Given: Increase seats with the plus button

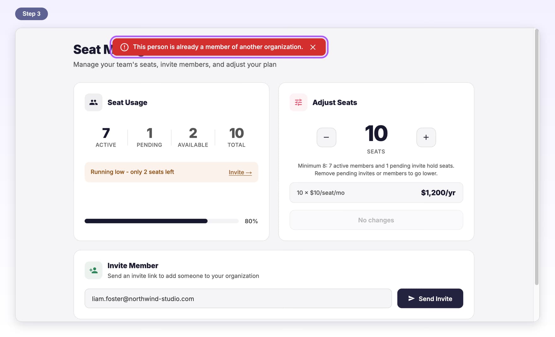Looking at the screenshot, I should click(426, 137).
